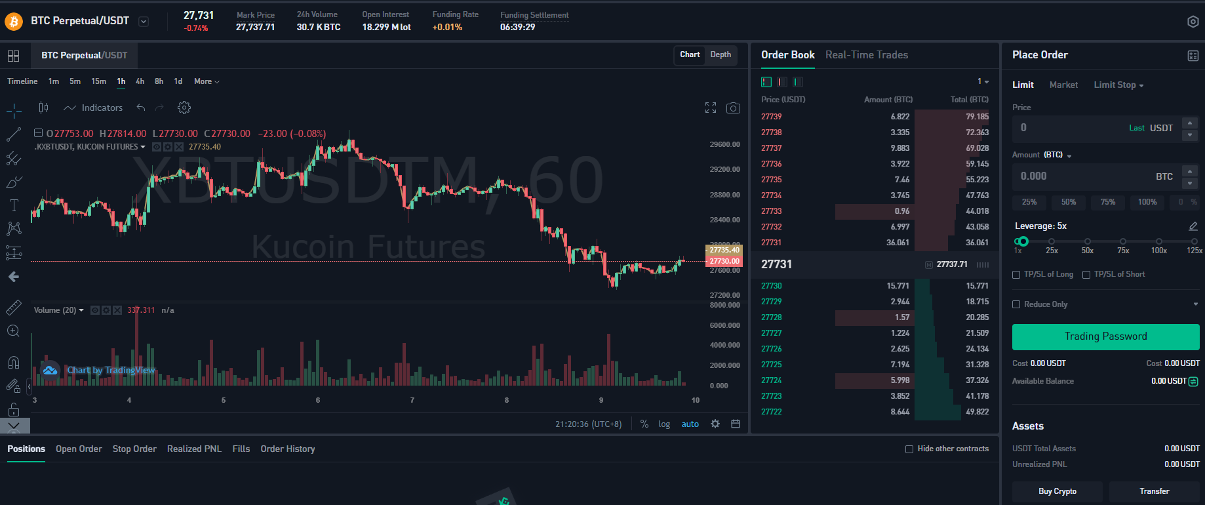1205x505 pixels.
Task: Set amount to 50% button
Action: point(1069,202)
